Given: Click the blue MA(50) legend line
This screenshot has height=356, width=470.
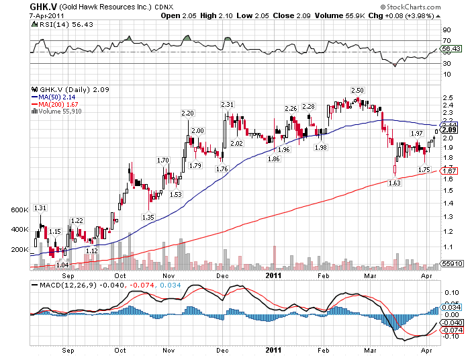Looking at the screenshot, I should [34, 97].
